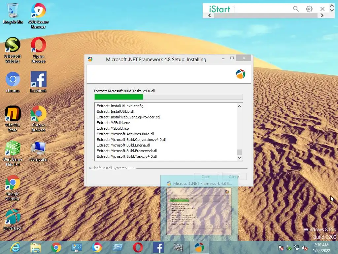The image size is (338, 254).
Task: Open the Run-style window taskbar icon
Action: tap(118, 247)
